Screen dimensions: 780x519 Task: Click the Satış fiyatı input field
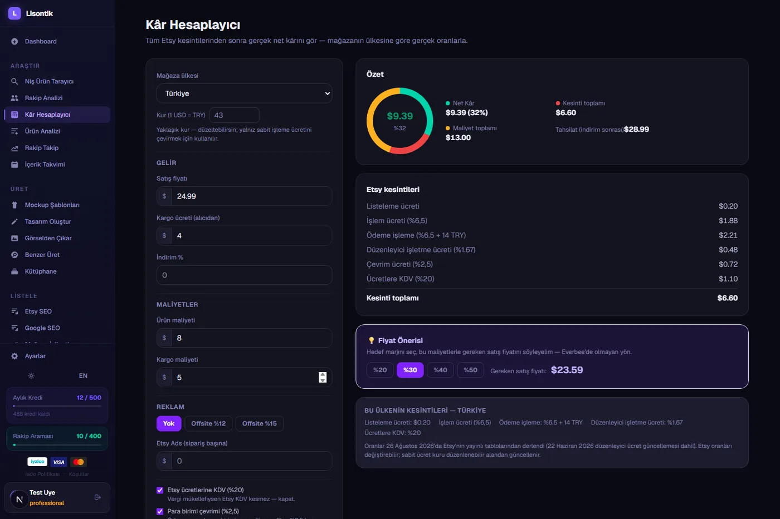click(244, 196)
